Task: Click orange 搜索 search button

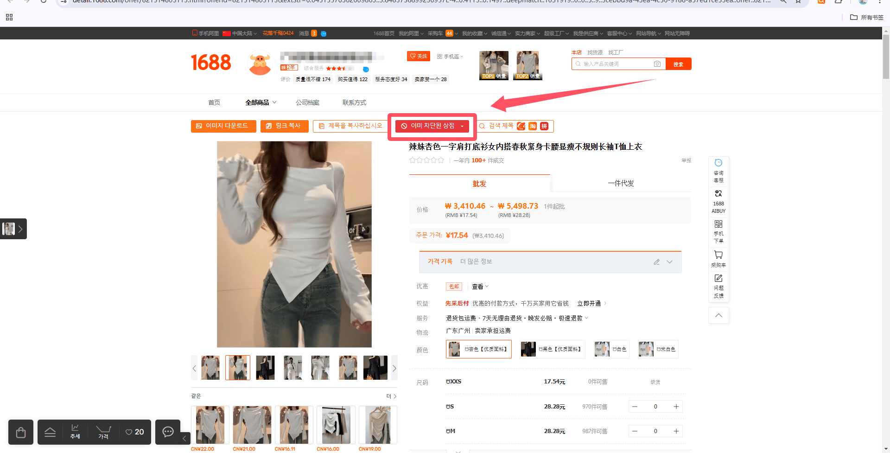Action: pos(679,64)
